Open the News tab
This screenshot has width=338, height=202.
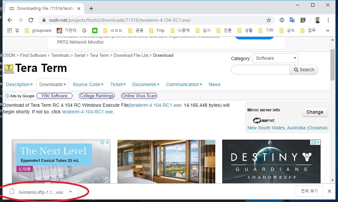point(215,84)
